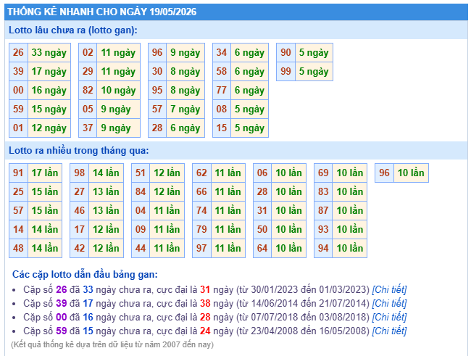Select lotto gan number 02
471x356 pixels.
(x=88, y=53)
